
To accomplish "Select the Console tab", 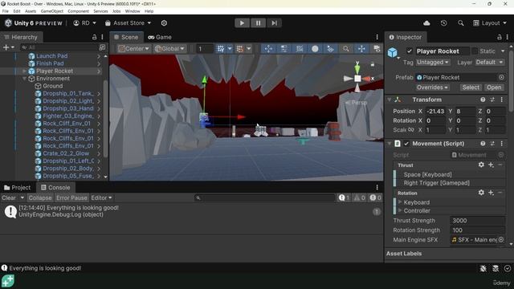I will 55,187.
